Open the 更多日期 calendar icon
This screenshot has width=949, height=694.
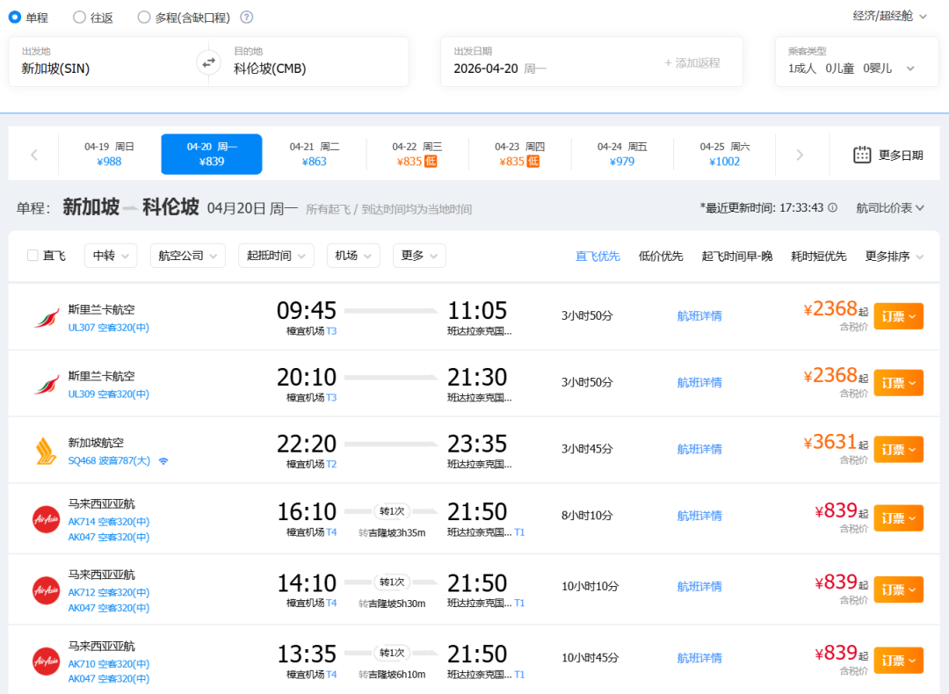[x=862, y=155]
